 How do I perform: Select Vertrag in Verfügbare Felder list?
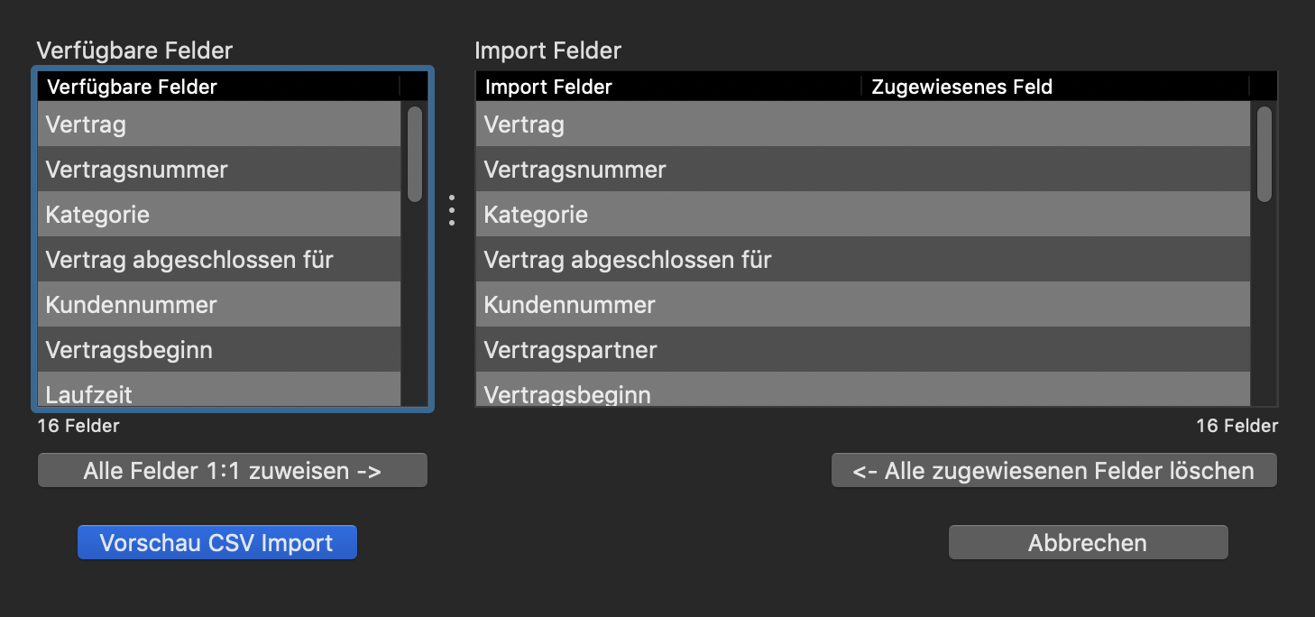218,124
